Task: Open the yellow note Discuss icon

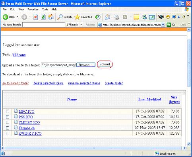Action: pyautogui.click(x=136, y=17)
